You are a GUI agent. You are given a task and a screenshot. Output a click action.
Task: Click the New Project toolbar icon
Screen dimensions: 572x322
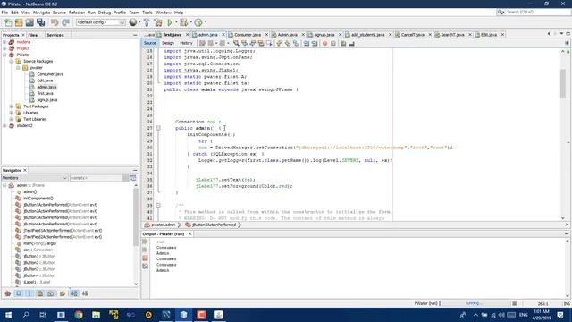(x=19, y=22)
